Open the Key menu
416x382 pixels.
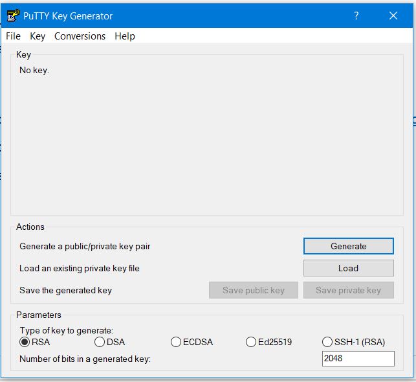pos(38,36)
